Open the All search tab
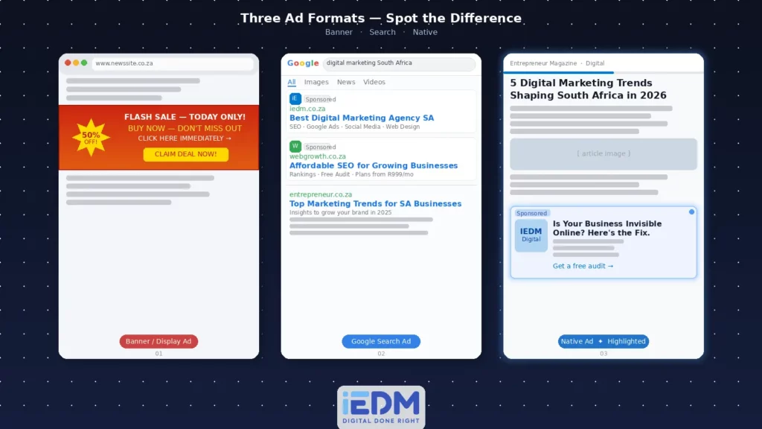 (x=292, y=82)
